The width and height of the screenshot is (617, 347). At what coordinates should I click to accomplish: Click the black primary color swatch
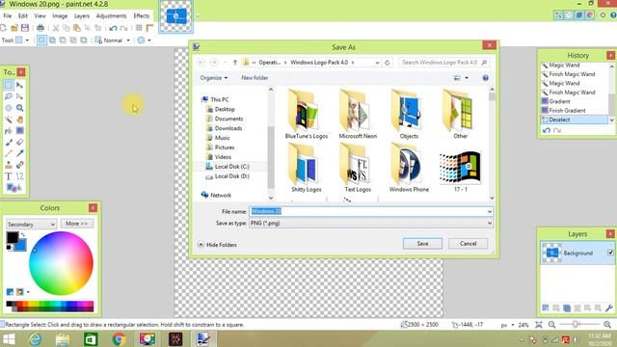point(13,238)
